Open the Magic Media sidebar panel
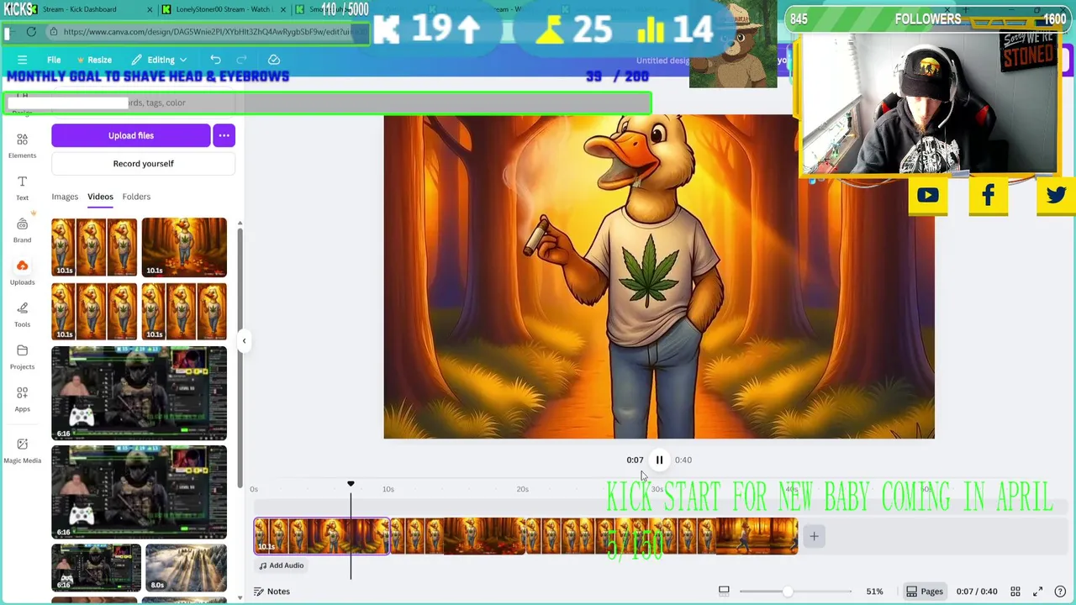The image size is (1076, 605). (22, 450)
